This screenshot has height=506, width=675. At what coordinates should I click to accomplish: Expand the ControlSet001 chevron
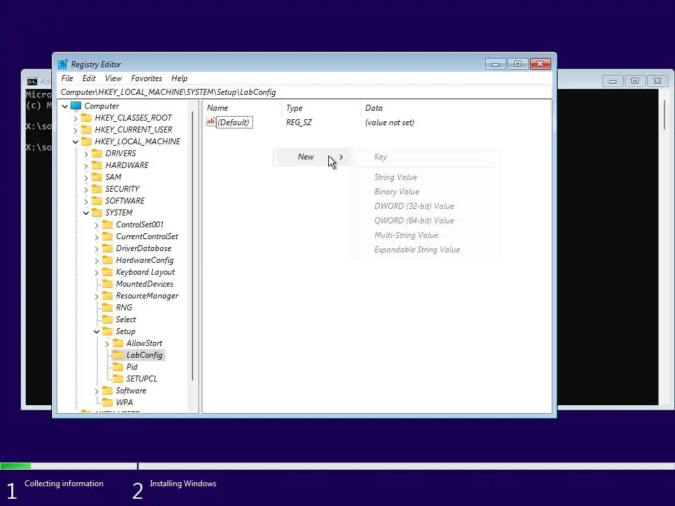coord(97,225)
